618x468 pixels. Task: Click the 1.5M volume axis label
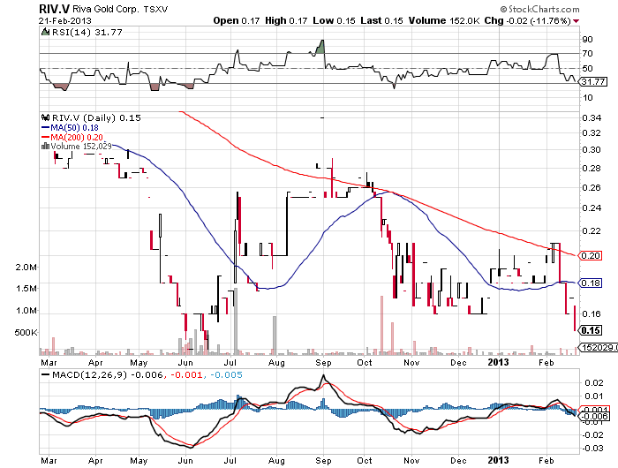[26, 288]
